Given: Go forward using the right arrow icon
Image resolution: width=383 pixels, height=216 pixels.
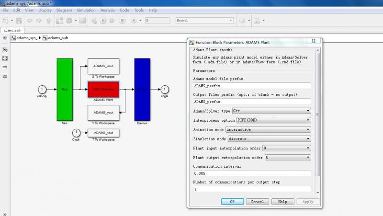Looking at the screenshot, I should [39, 21].
